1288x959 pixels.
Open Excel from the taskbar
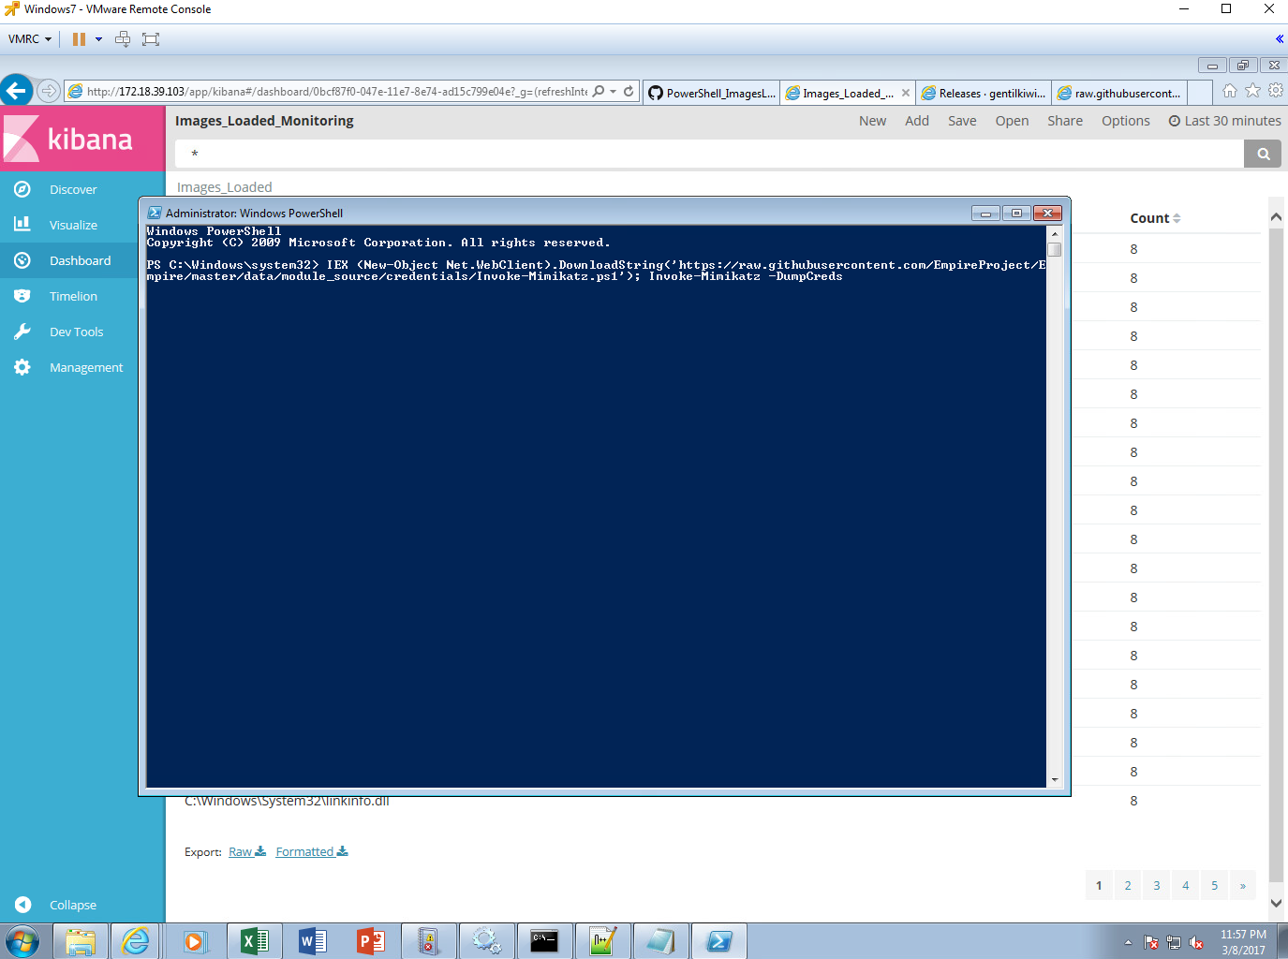click(254, 941)
